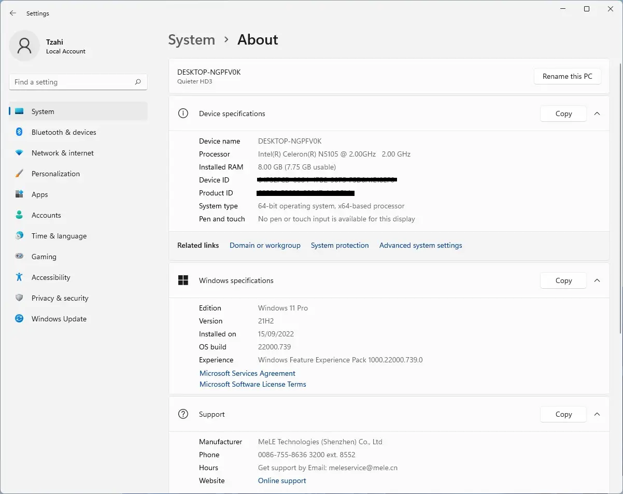
Task: Click the Edition value Windows 11 Pro
Action: point(283,308)
